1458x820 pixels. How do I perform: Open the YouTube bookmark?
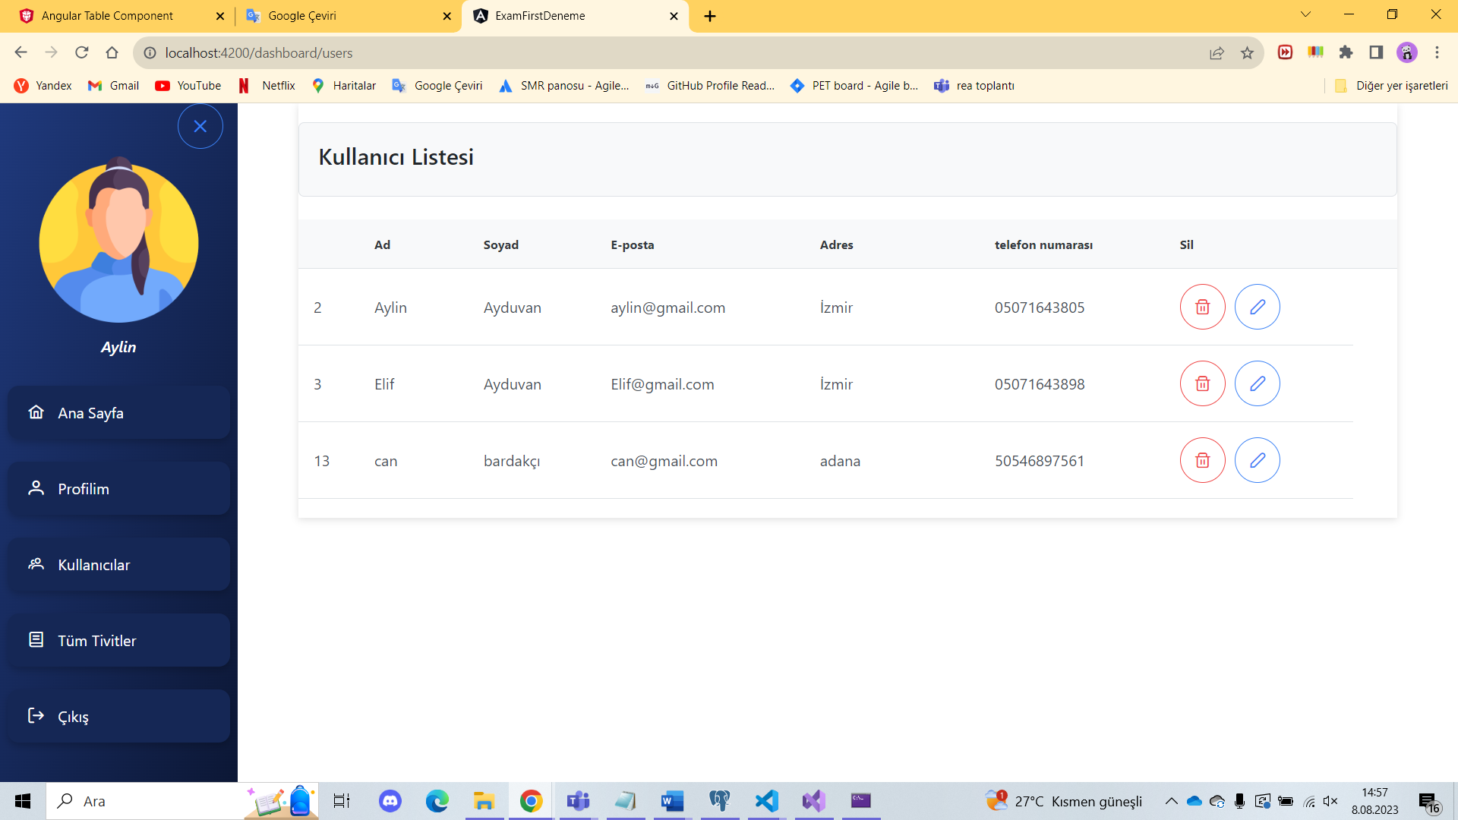(188, 86)
